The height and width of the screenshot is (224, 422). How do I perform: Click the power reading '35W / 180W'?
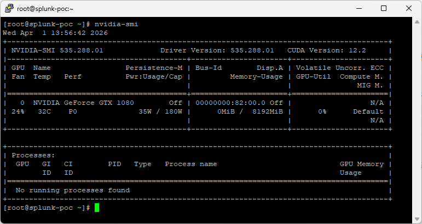coord(160,112)
